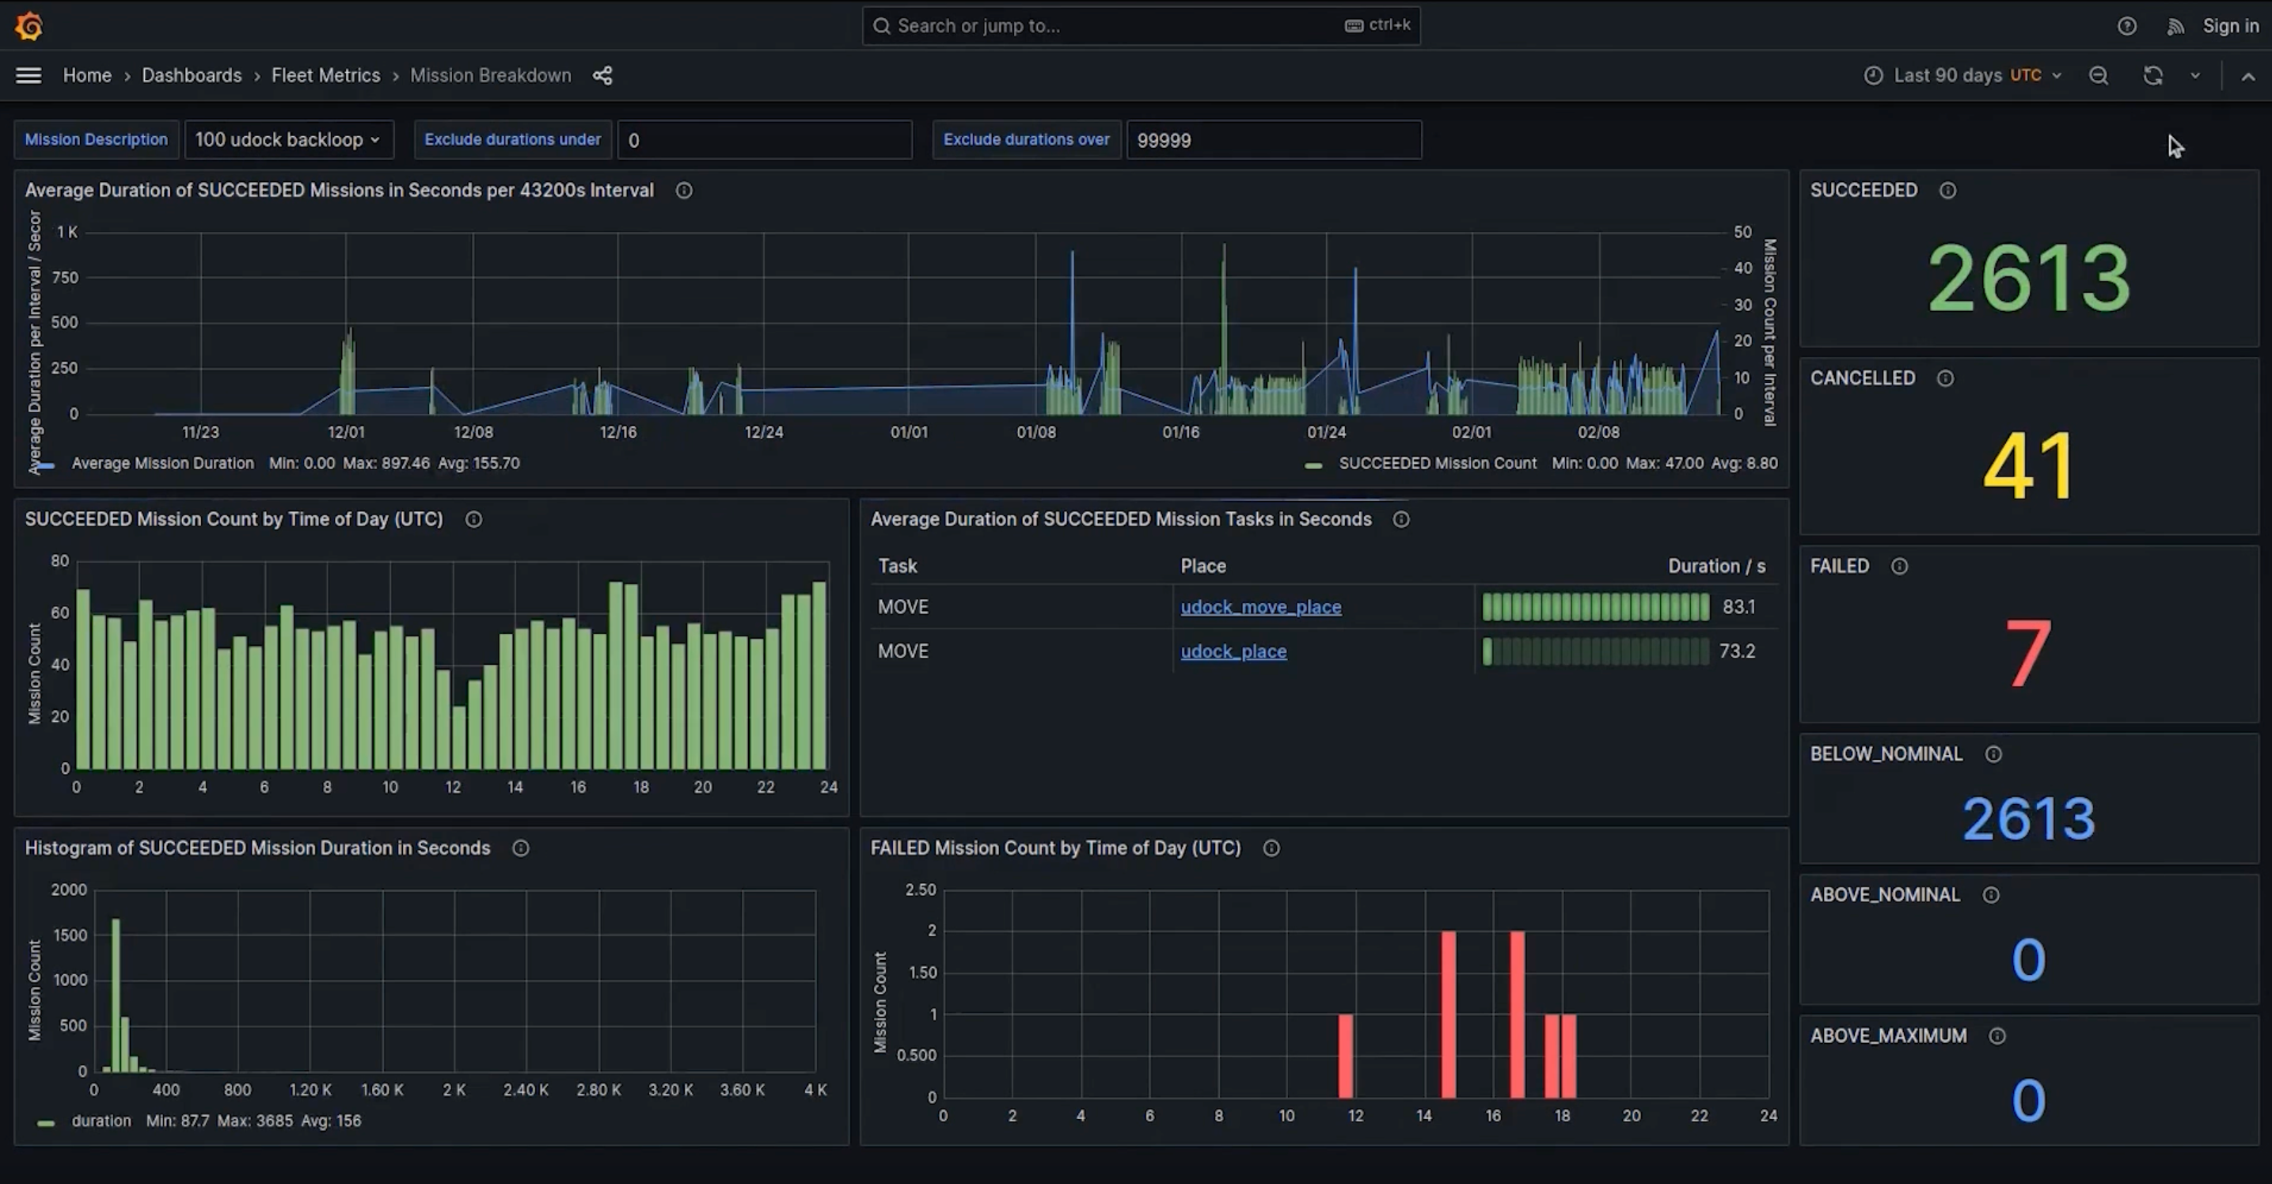Share the dashboard via share icon
The image size is (2272, 1184).
coord(602,76)
